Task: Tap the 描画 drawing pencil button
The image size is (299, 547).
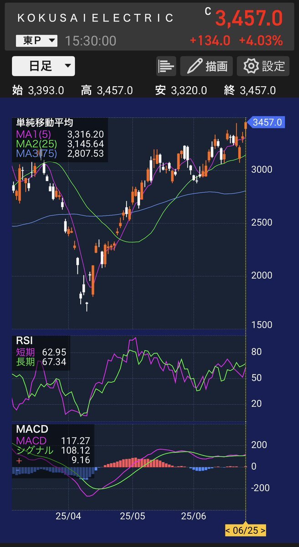Action: point(206,67)
